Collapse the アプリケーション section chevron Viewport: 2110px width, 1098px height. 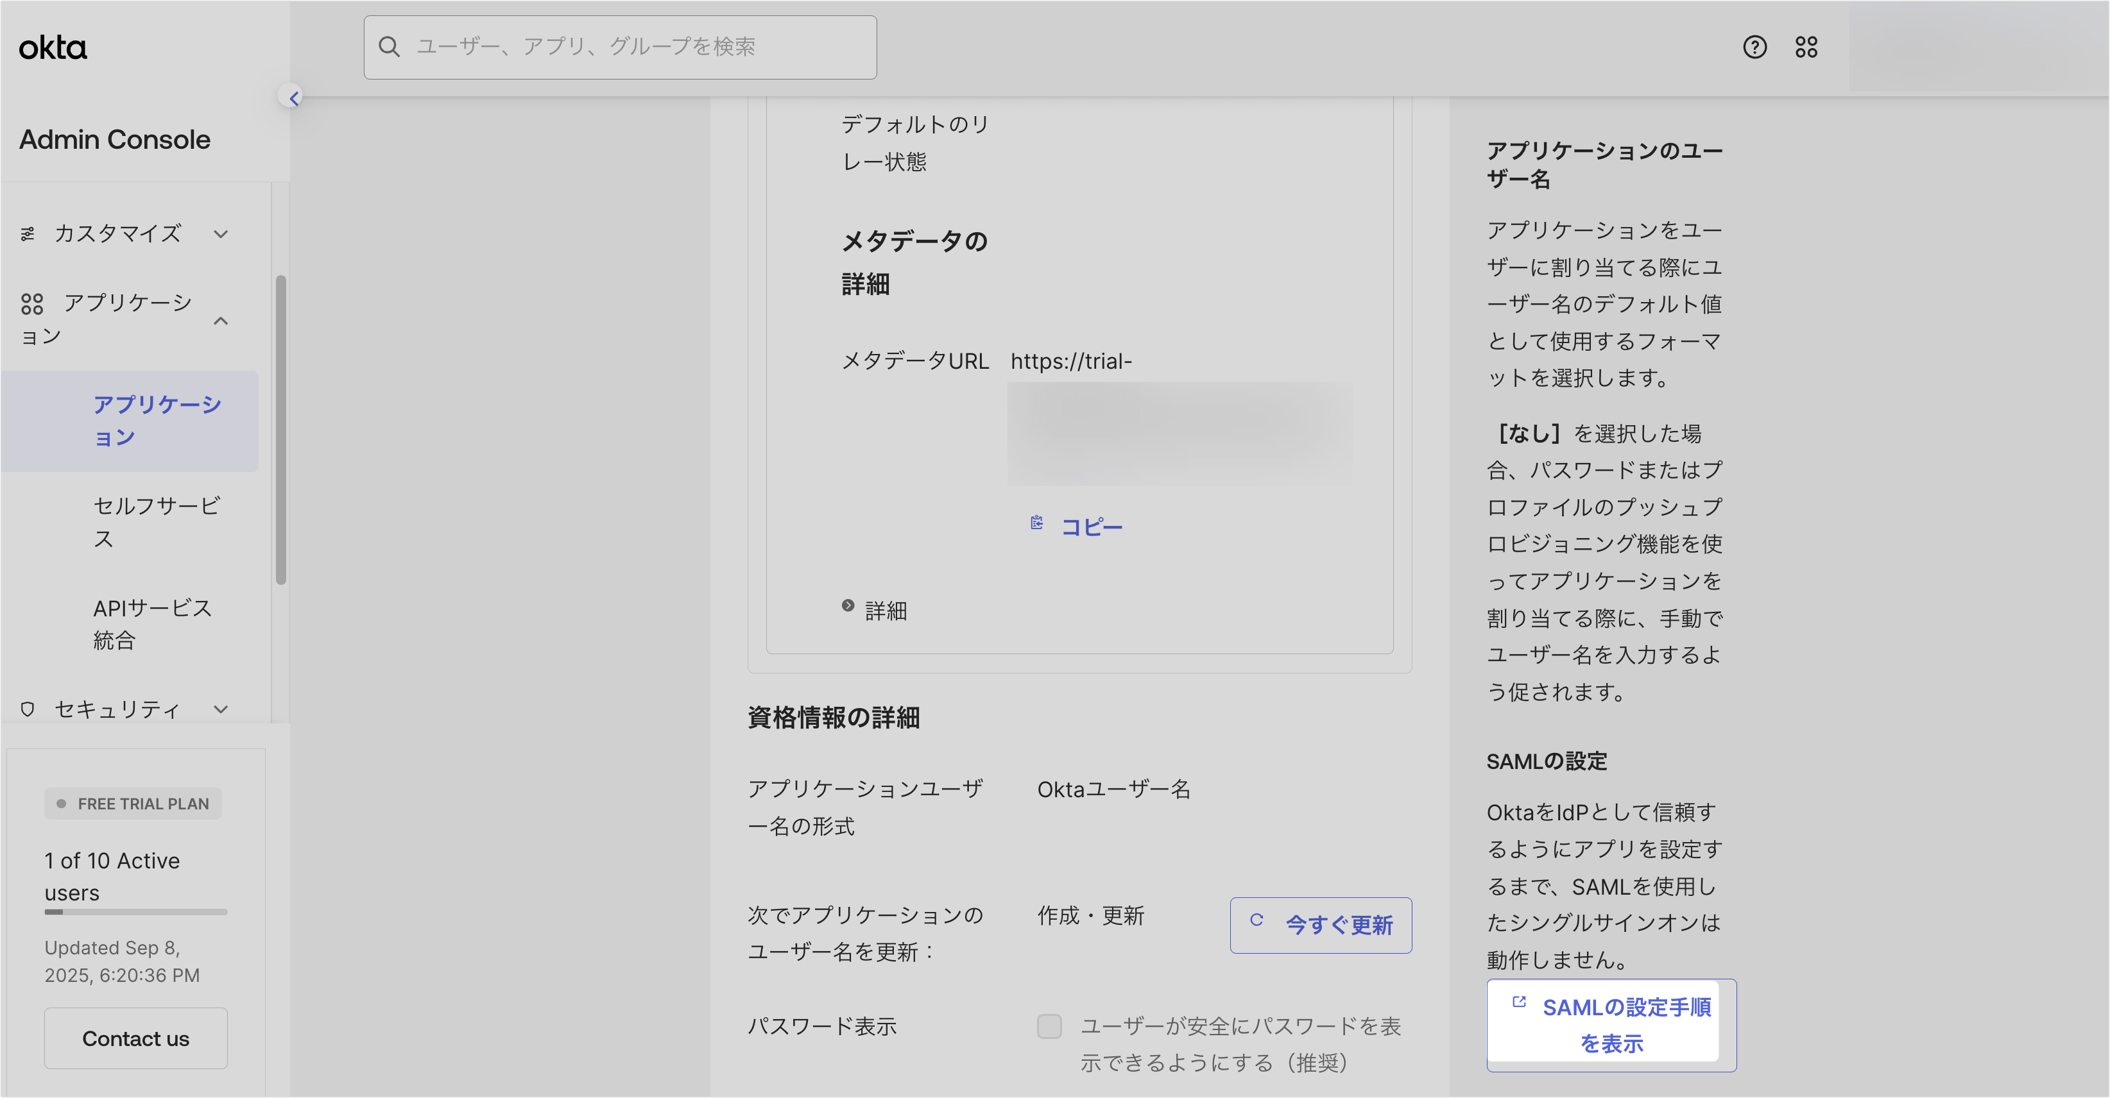pos(220,321)
